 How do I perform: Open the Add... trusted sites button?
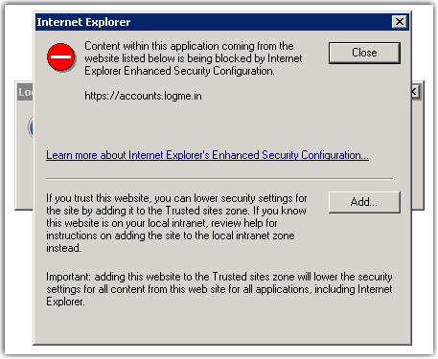tap(364, 202)
